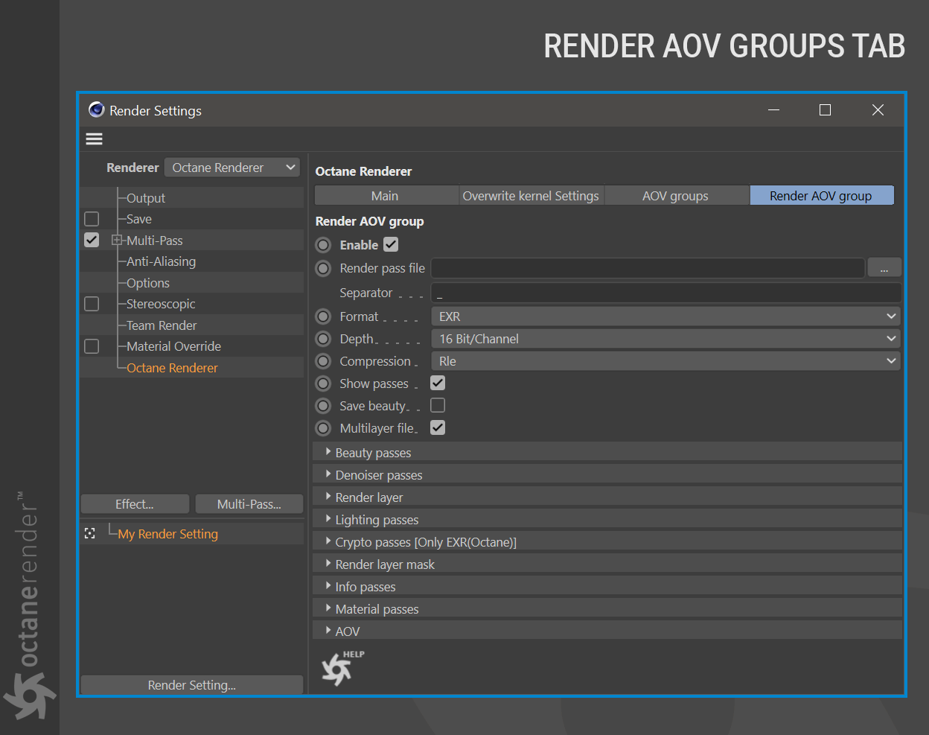Select Output in the settings tree
929x735 pixels.
click(x=146, y=198)
